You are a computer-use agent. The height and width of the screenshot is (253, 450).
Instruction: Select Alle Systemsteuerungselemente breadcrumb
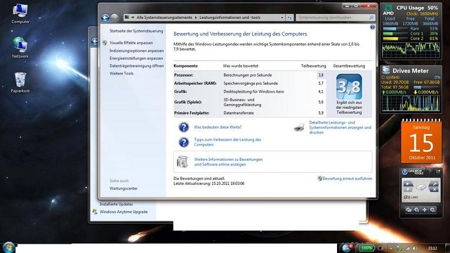(164, 18)
